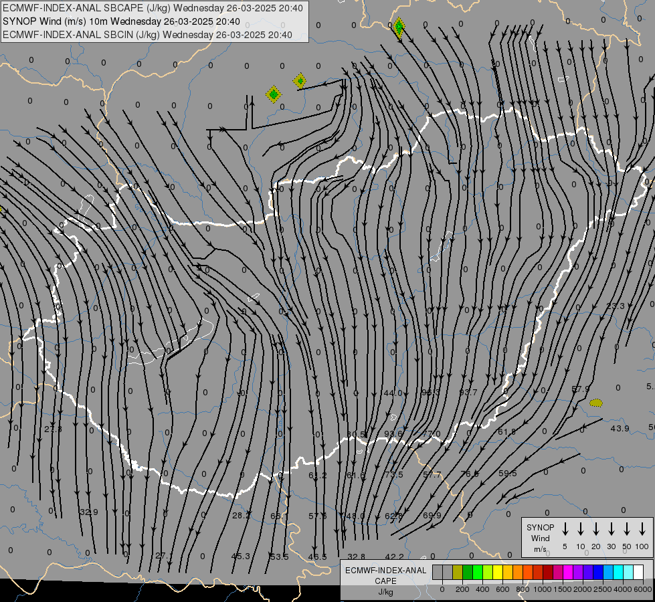The height and width of the screenshot is (602, 655).
Task: Click the wind legend arrow above 30
Action: pos(611,529)
